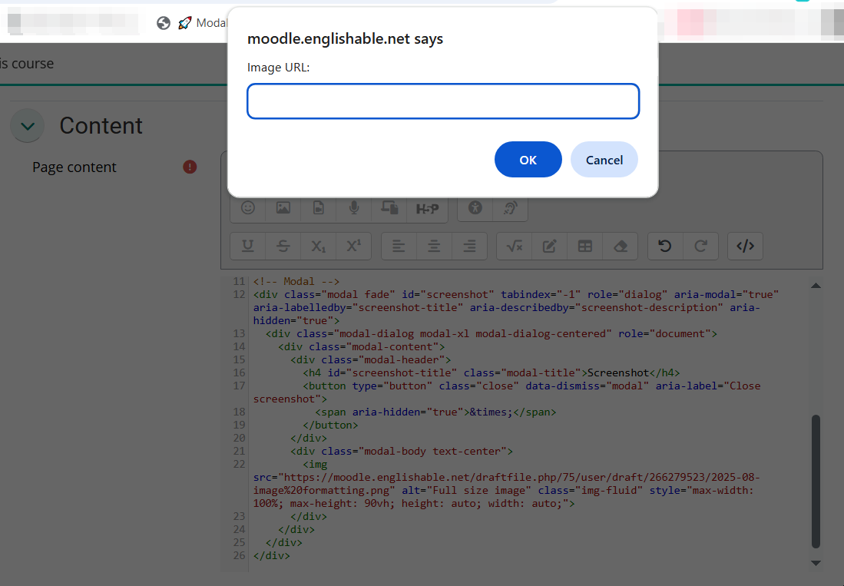The image size is (844, 586).
Task: Cancel the Image URL dialog
Action: pyautogui.click(x=604, y=159)
